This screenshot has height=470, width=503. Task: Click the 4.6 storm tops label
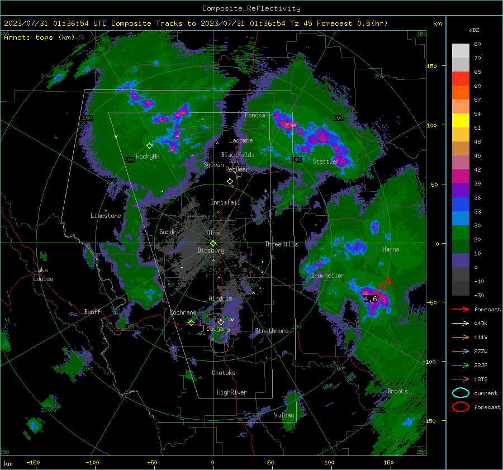click(x=370, y=298)
